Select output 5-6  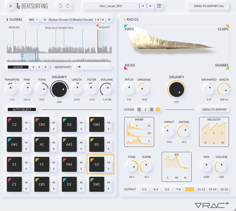tap(167, 189)
